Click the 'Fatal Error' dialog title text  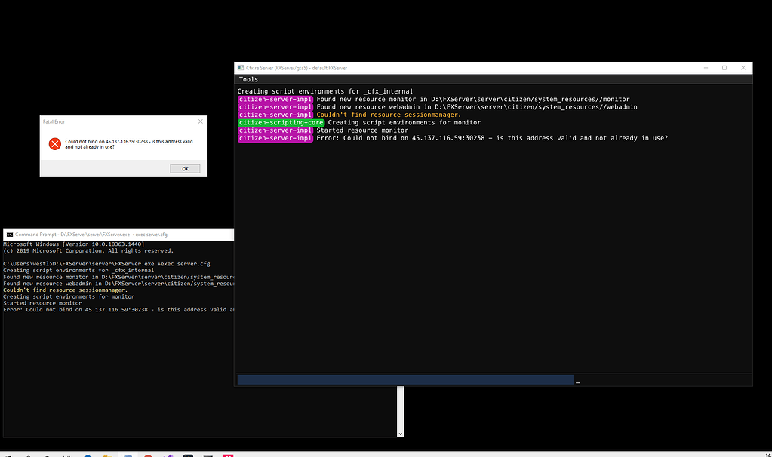pyautogui.click(x=54, y=121)
